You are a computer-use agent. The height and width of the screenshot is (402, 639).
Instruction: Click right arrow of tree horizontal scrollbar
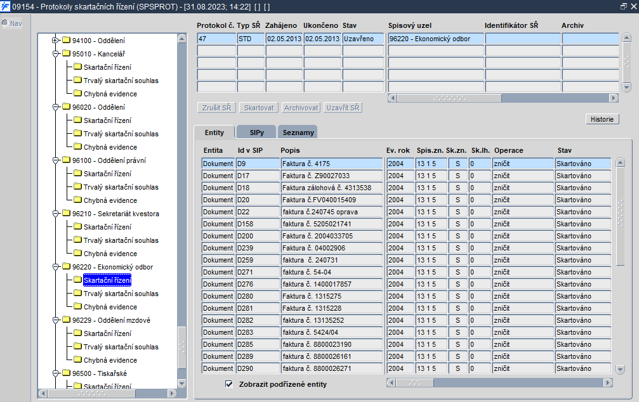pyautogui.click(x=172, y=394)
